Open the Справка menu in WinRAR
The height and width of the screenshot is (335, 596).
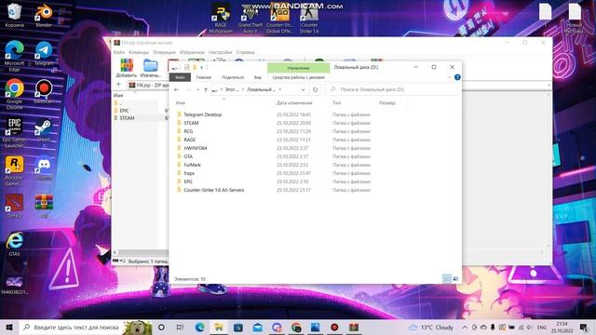pyautogui.click(x=245, y=52)
